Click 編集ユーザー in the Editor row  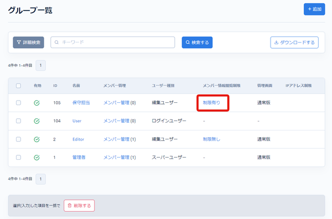(165, 139)
